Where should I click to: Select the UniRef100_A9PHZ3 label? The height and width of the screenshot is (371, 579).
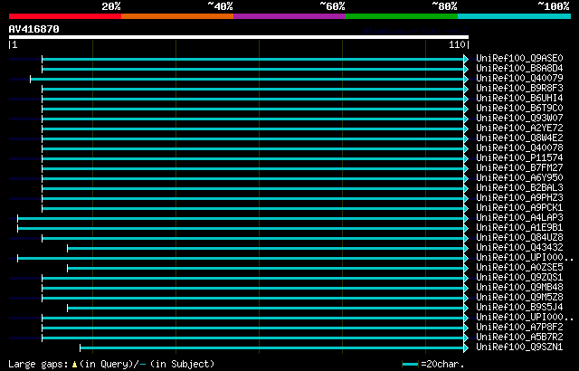pyautogui.click(x=519, y=198)
